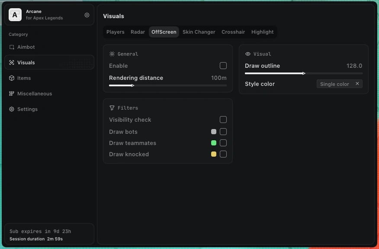Tick the Enable checkbox
This screenshot has height=249, width=379.
(223, 66)
